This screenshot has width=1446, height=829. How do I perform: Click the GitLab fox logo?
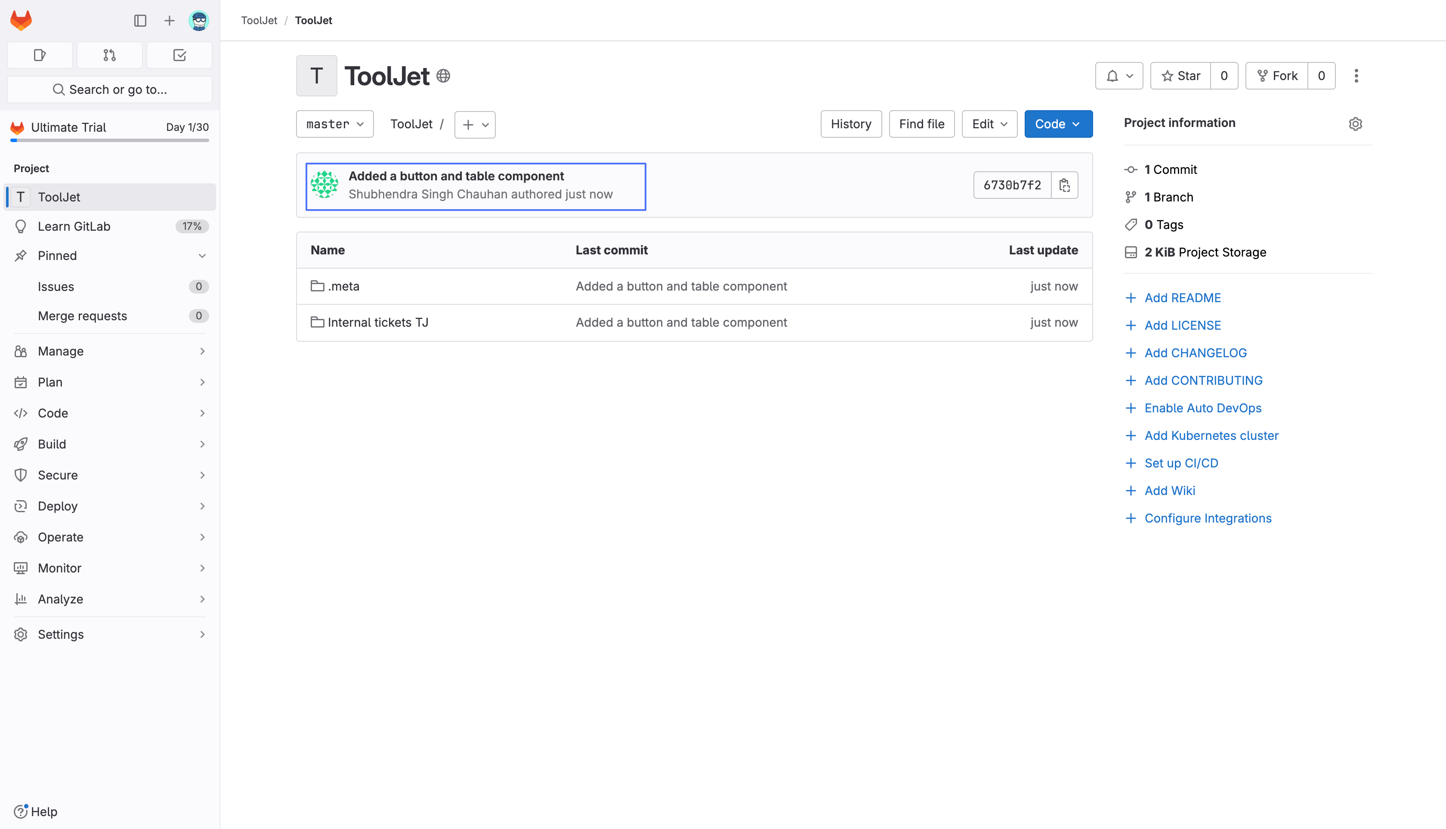[x=21, y=21]
